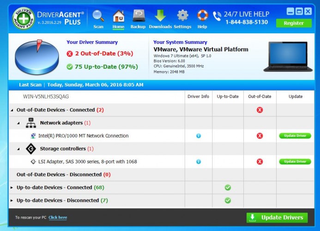Collapse the Storage controllers category
Image resolution: width=320 pixels, height=231 pixels.
18,149
